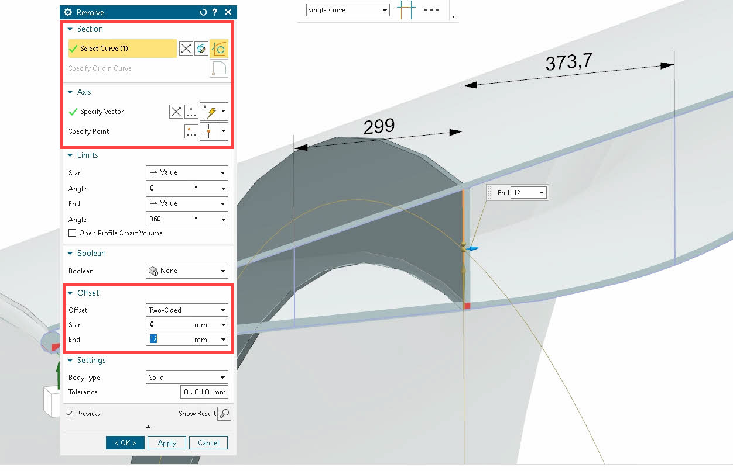Open the Sketch Section icon
733x471 pixels.
tap(201, 49)
